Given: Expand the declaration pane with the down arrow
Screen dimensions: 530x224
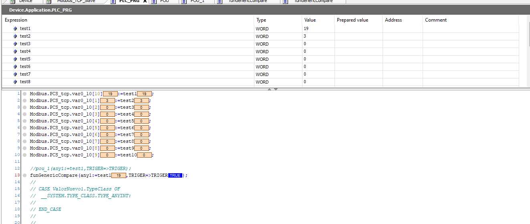Looking at the screenshot, I should pos(276,89).
